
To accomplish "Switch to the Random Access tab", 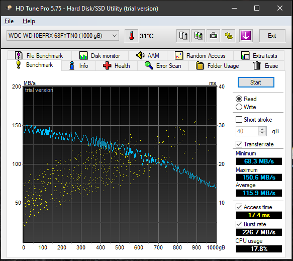I will click(x=201, y=55).
